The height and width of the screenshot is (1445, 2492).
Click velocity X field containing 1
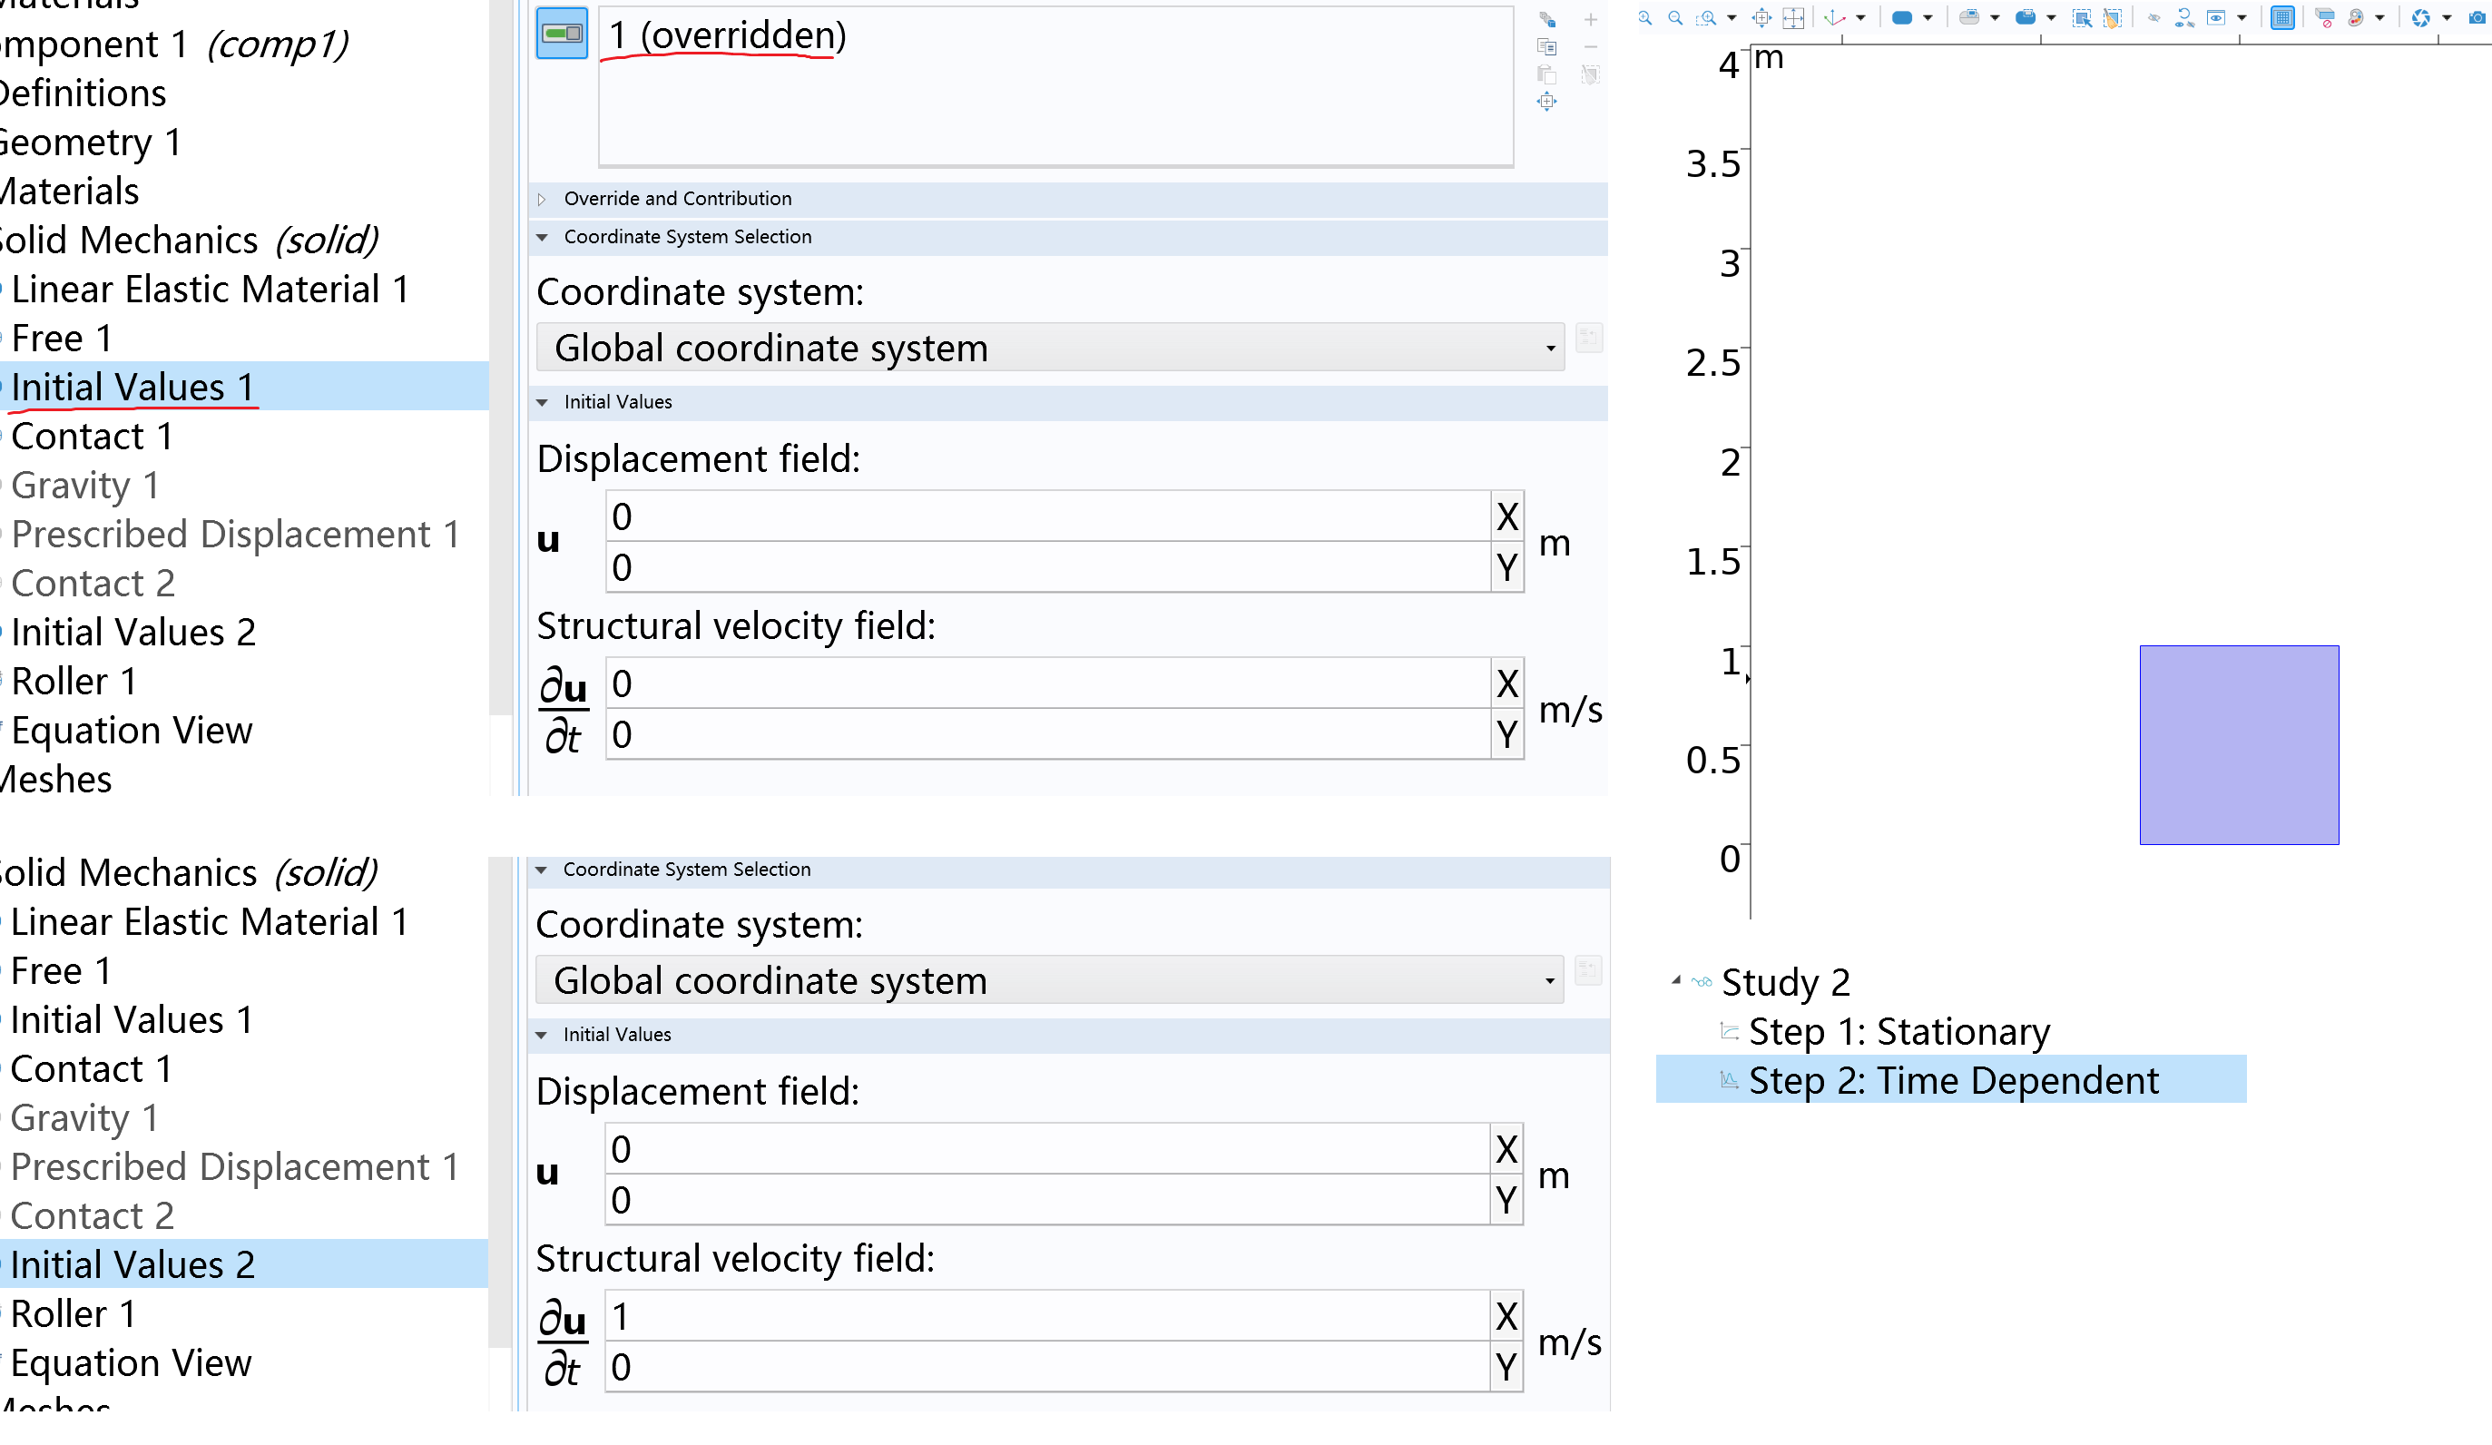pyautogui.click(x=1048, y=1316)
